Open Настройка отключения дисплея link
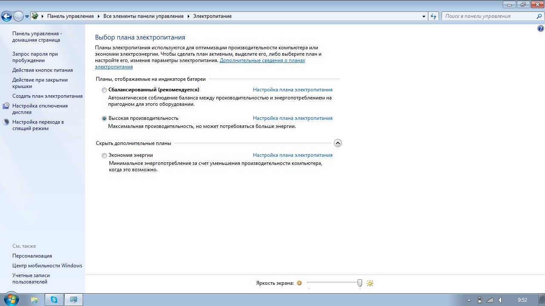 pyautogui.click(x=40, y=109)
